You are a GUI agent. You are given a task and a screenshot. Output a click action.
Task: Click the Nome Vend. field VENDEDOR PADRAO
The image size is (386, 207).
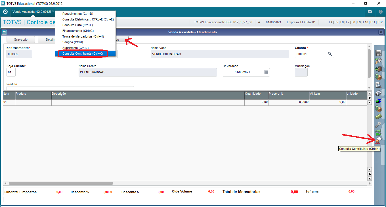[x=220, y=54]
